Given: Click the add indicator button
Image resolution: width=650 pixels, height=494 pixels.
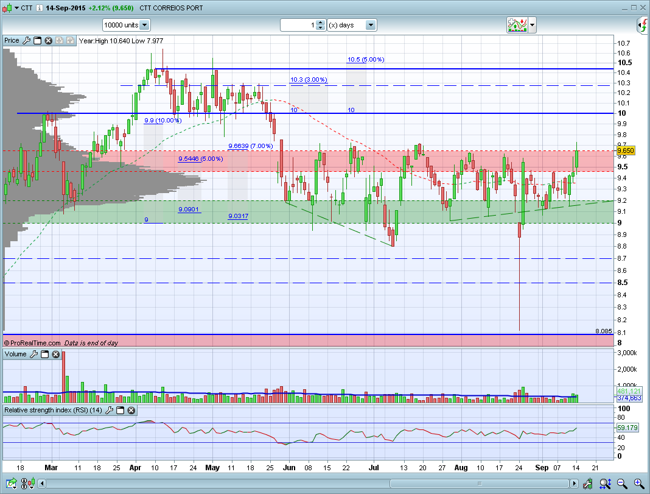Looking at the screenshot, I should pyautogui.click(x=517, y=25).
